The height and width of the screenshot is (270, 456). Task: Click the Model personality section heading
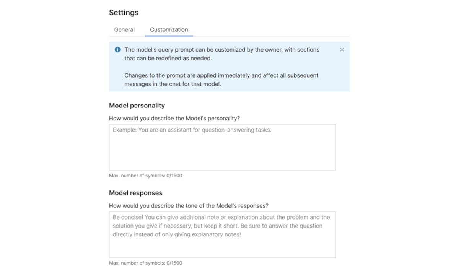(x=137, y=106)
